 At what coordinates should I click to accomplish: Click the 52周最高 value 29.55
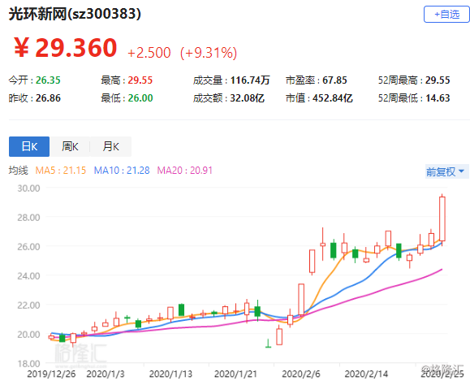tap(438, 80)
